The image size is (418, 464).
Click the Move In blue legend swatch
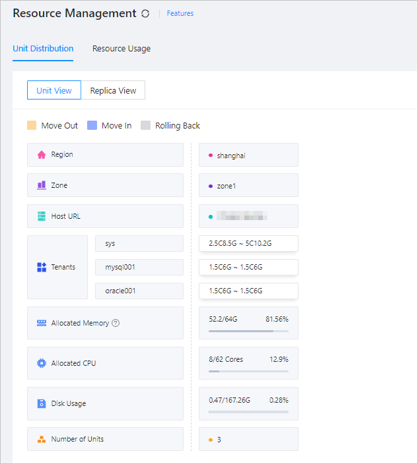(92, 125)
